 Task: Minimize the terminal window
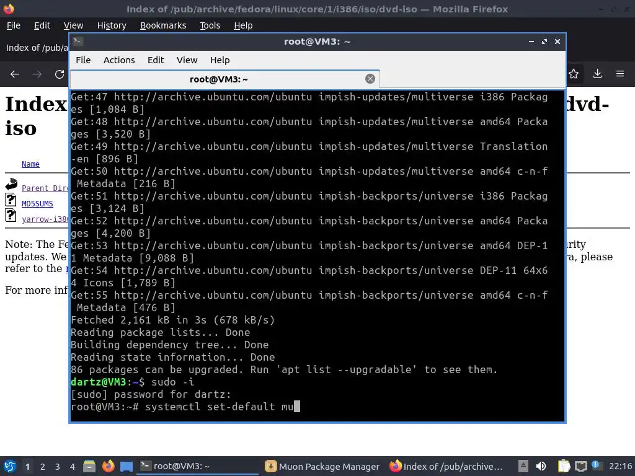tap(531, 42)
